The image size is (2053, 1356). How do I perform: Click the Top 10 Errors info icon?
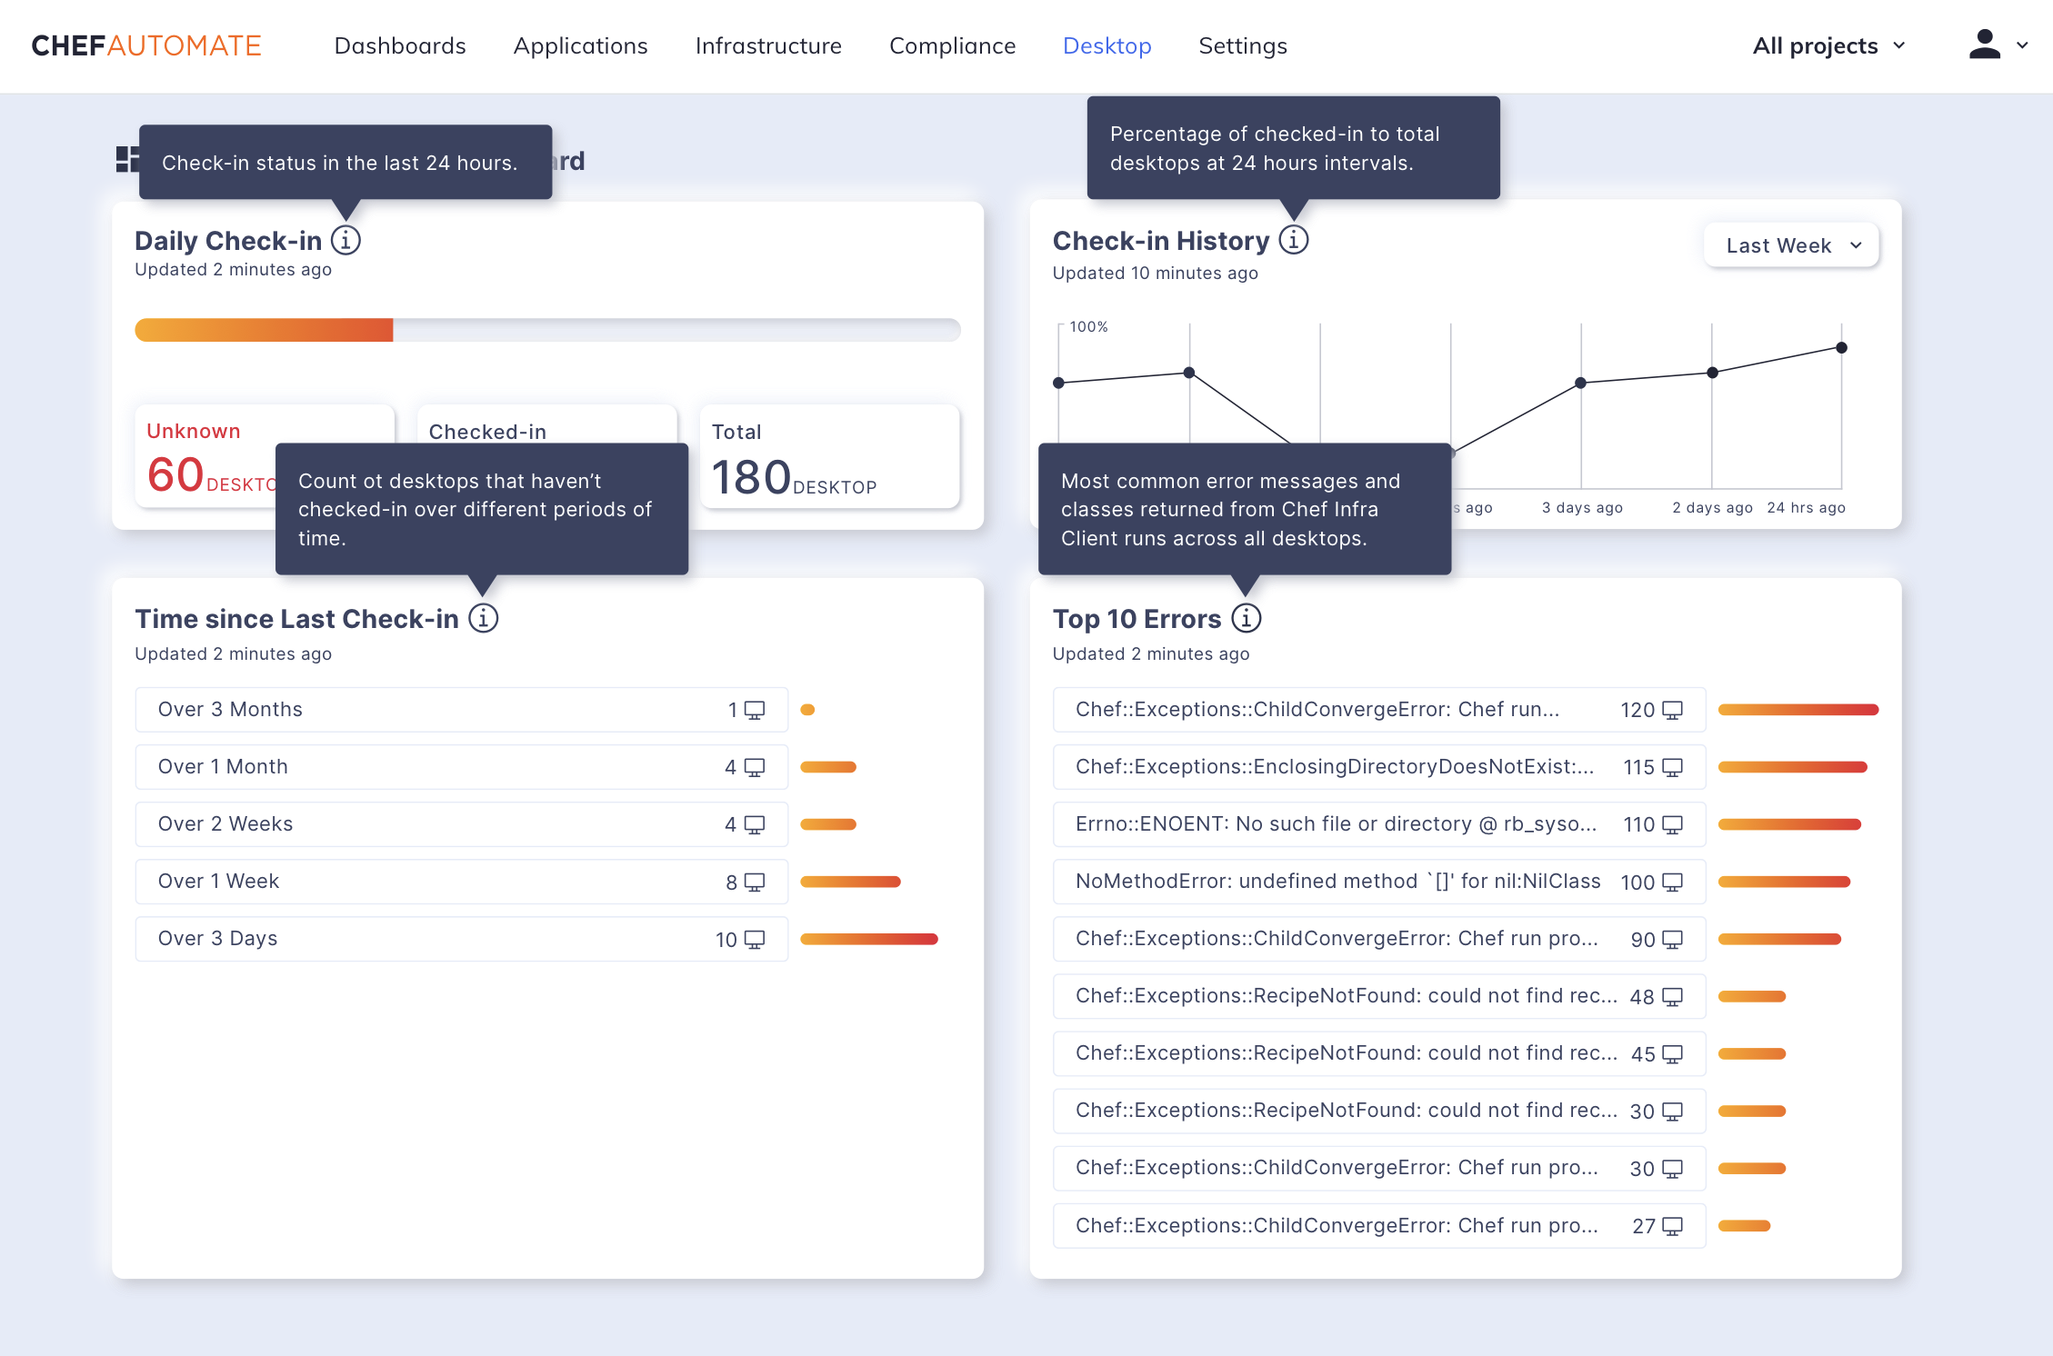click(x=1246, y=618)
